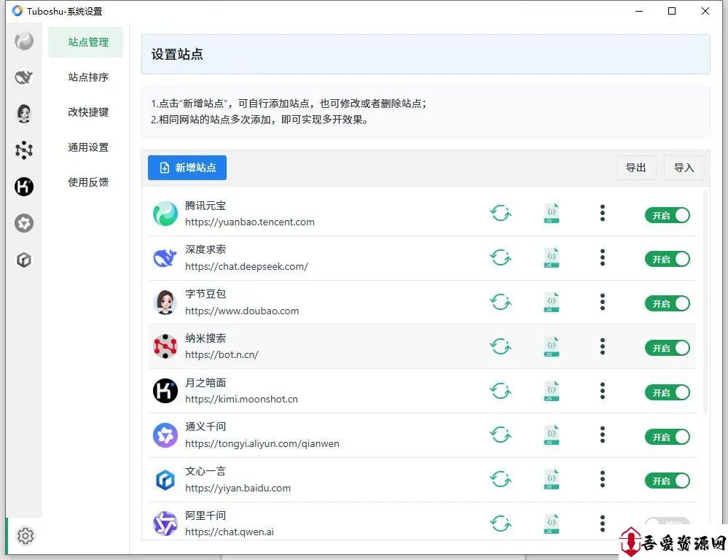Screen dimensions: 728x560
Task: Disable the 深度求索 site toggle
Action: click(x=668, y=259)
